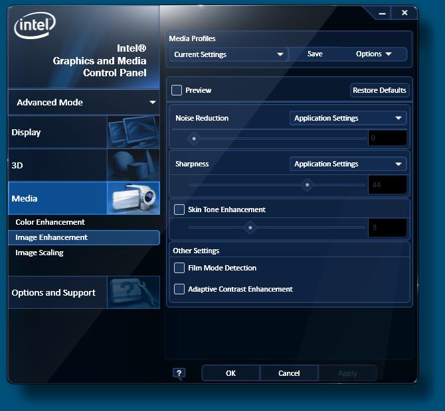Open Noise Reduction Application Settings dropdown

(x=348, y=118)
